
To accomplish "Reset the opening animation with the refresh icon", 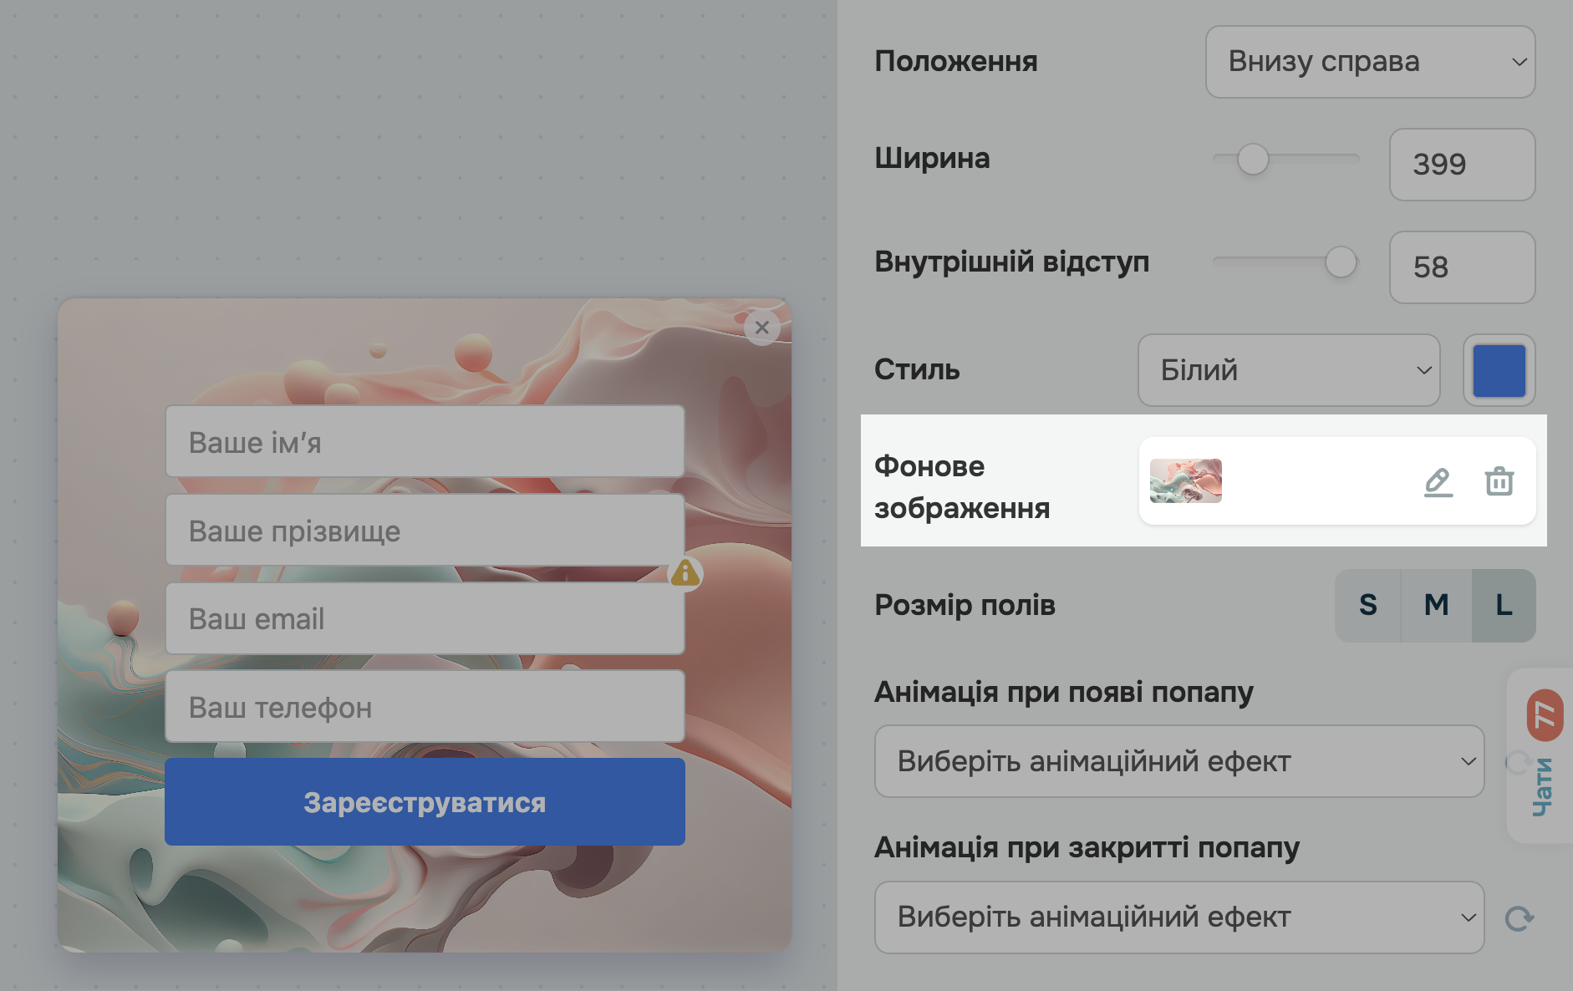I will (x=1519, y=762).
